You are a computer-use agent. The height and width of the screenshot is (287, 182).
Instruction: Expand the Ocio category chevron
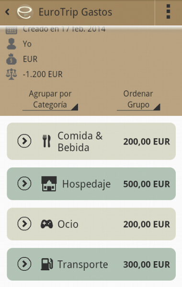[x=24, y=224]
